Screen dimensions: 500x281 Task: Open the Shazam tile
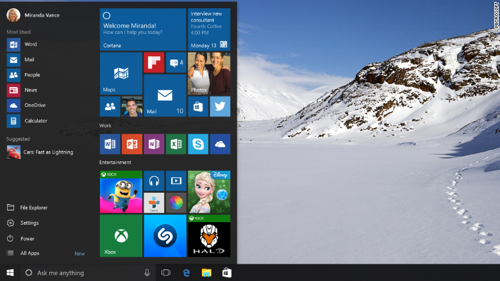pyautogui.click(x=165, y=236)
